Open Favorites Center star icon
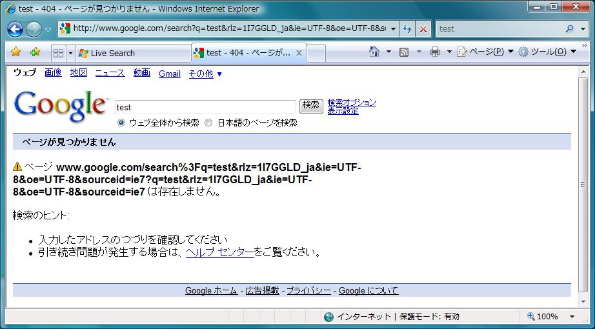The width and height of the screenshot is (595, 329). 16,52
